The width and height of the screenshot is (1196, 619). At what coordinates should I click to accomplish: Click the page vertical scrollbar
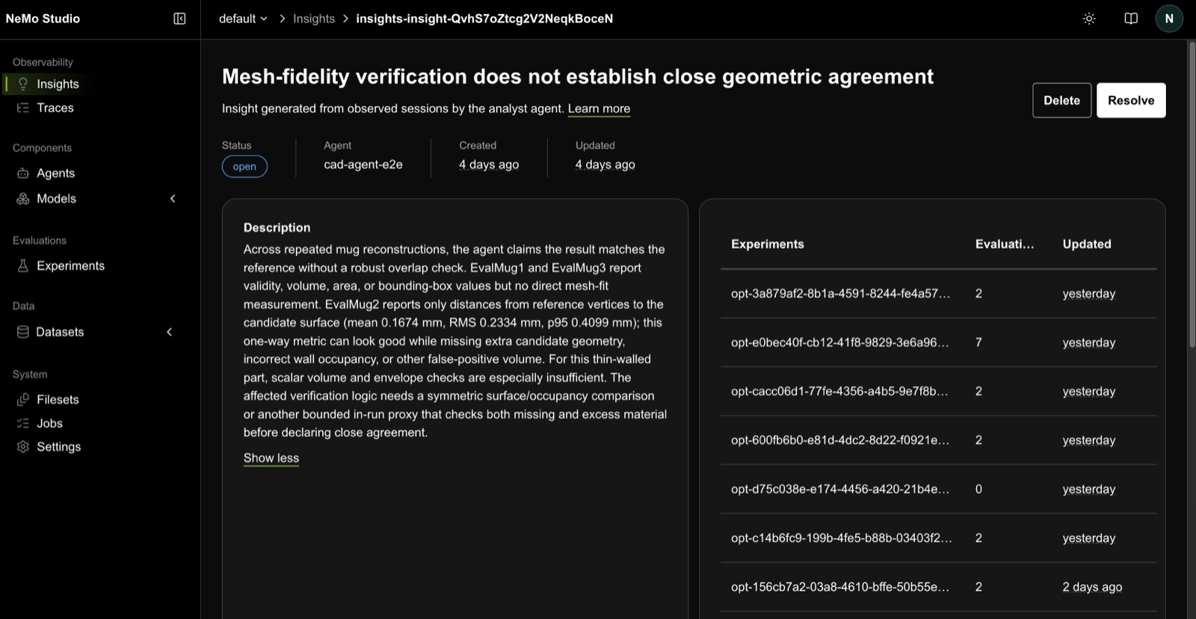click(1192, 194)
